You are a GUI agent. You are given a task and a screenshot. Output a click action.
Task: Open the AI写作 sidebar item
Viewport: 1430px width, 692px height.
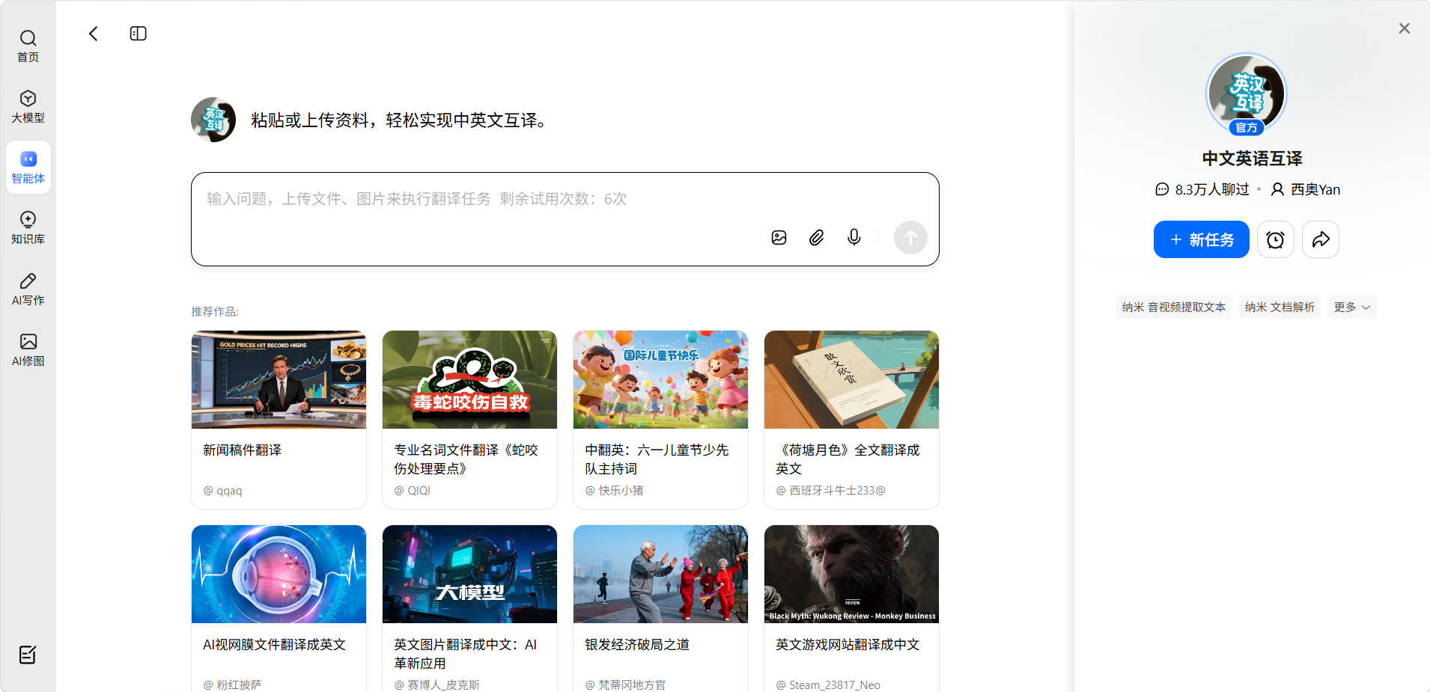28,289
